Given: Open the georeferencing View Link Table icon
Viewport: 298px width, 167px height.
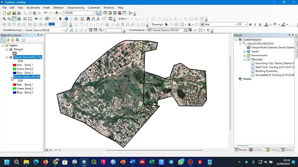Looking at the screenshot, I should tap(96, 30).
